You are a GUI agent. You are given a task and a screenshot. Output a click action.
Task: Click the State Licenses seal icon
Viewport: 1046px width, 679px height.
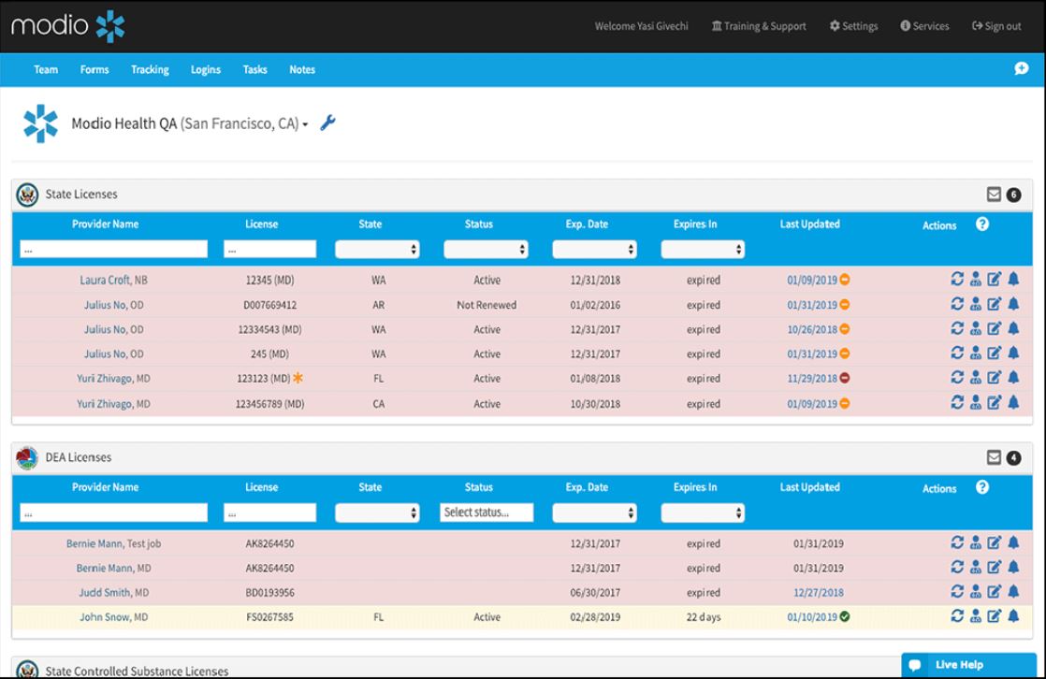coord(27,195)
